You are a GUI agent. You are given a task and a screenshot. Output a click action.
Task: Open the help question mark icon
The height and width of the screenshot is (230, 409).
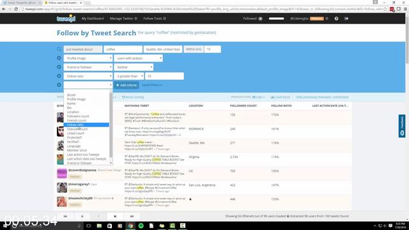336,19
